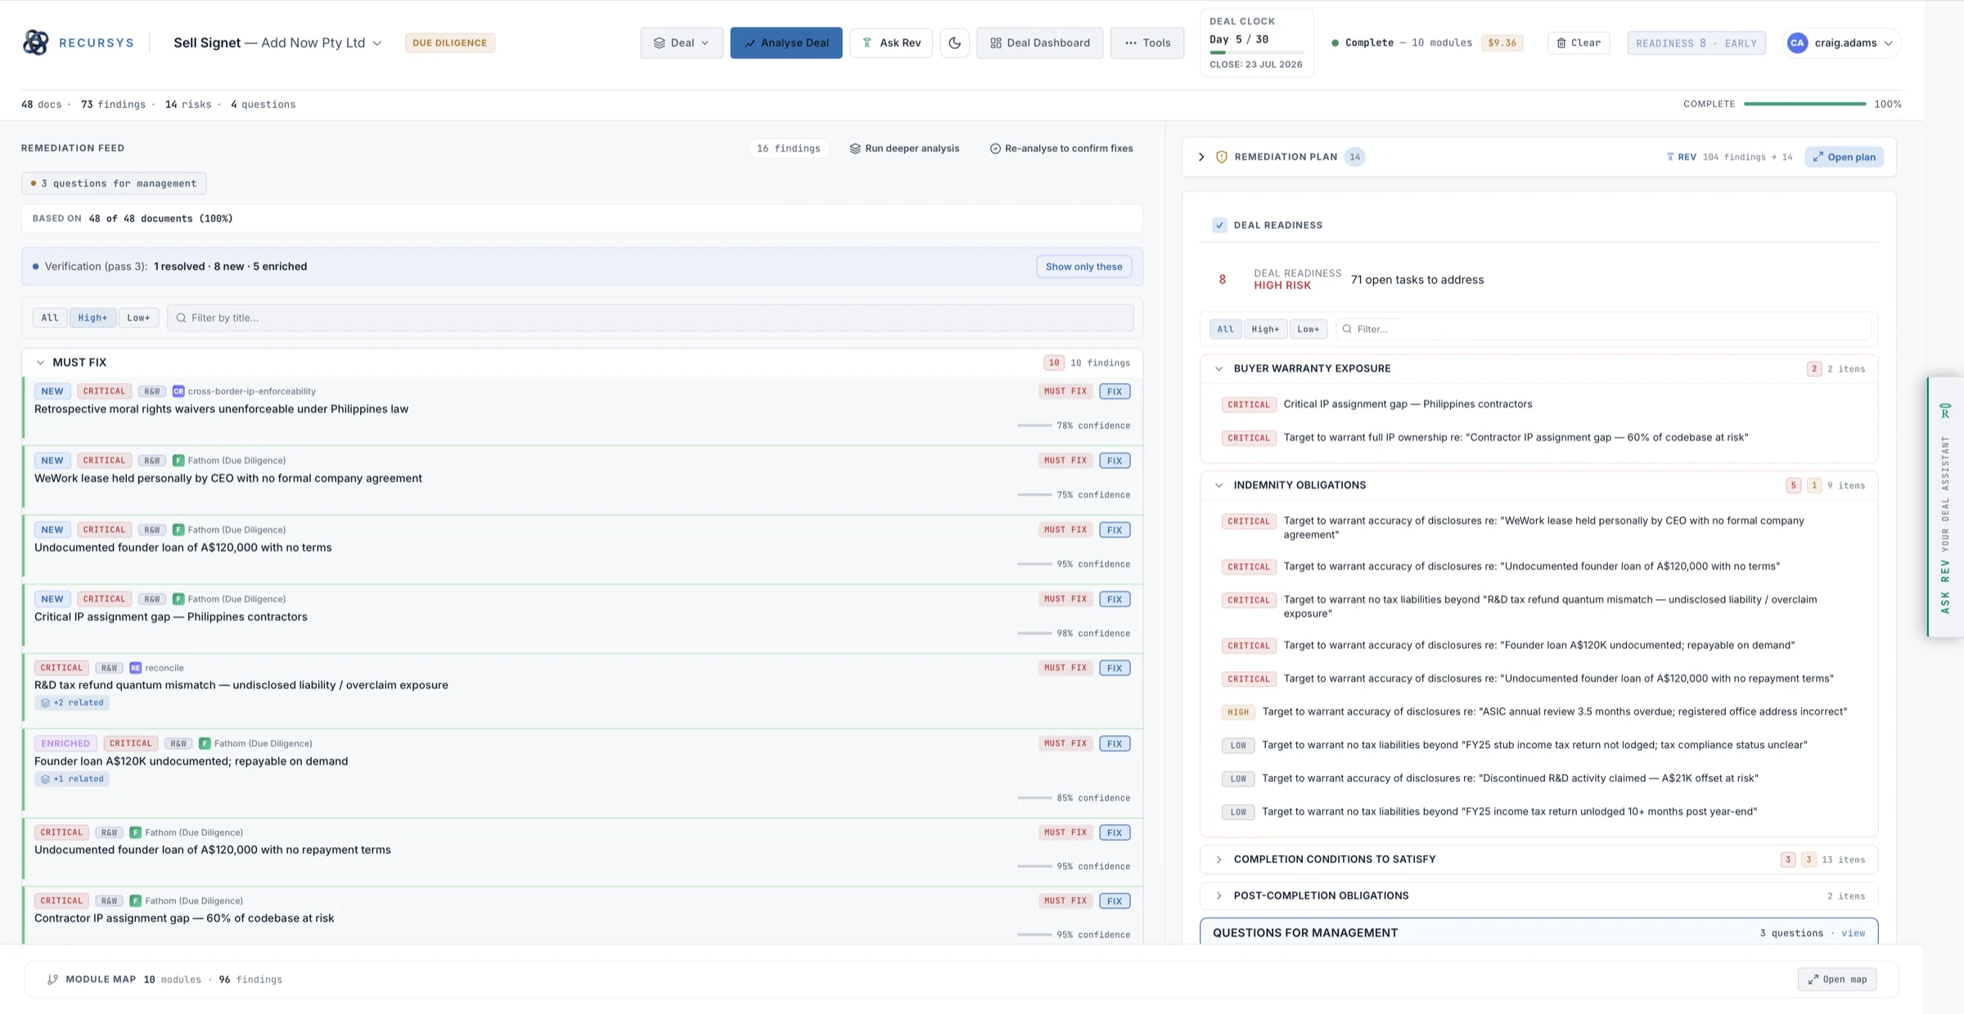This screenshot has height=1014, width=1964.
Task: Click the 95% confidence bar on A$120,000 no terms
Action: click(1034, 565)
